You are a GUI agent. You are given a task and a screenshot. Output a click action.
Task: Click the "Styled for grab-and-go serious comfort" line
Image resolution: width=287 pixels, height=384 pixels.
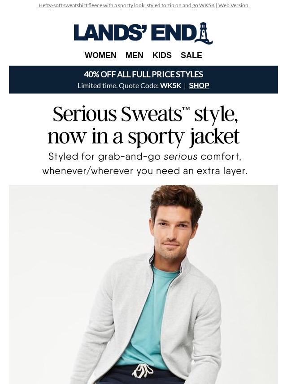145,156
